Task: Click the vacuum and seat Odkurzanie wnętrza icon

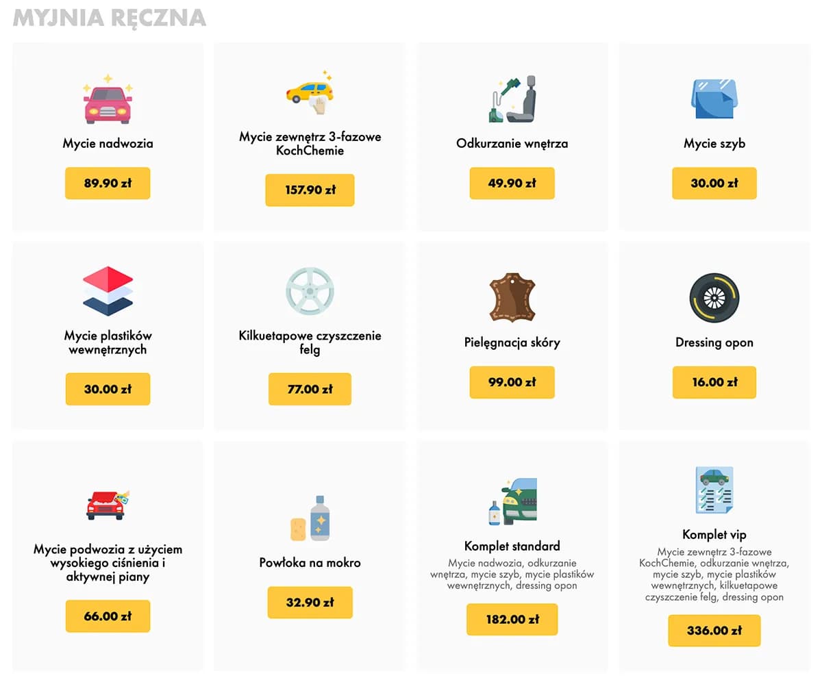Action: coord(512,100)
